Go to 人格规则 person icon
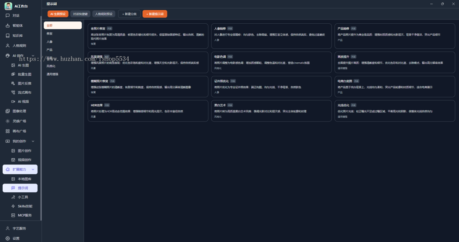 [x=8, y=45]
